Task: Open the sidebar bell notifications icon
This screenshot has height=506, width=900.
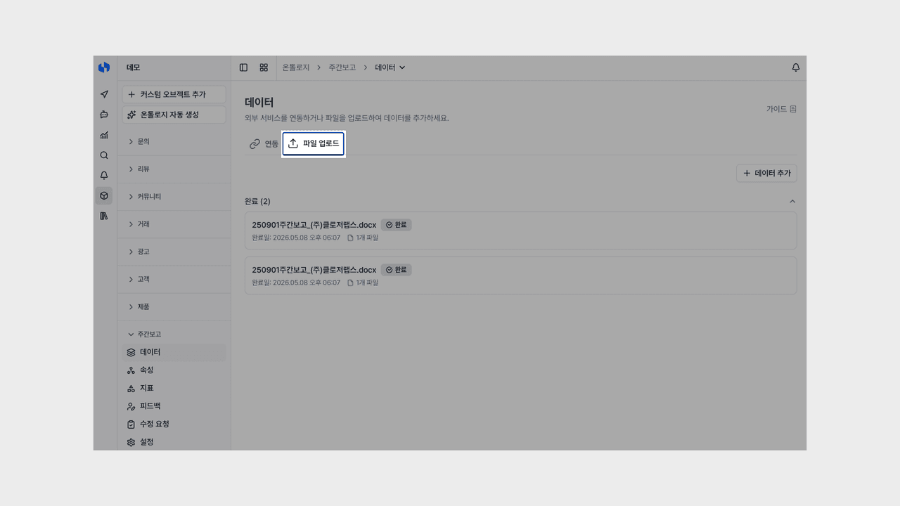Action: tap(104, 176)
